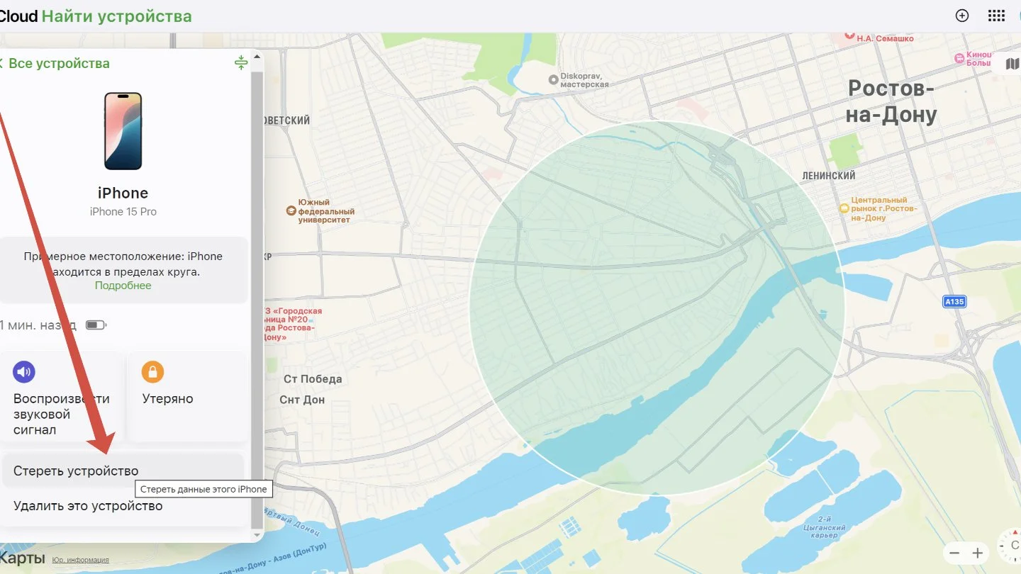Viewport: 1021px width, 574px height.
Task: Click the battery status icon
Action: tap(96, 325)
